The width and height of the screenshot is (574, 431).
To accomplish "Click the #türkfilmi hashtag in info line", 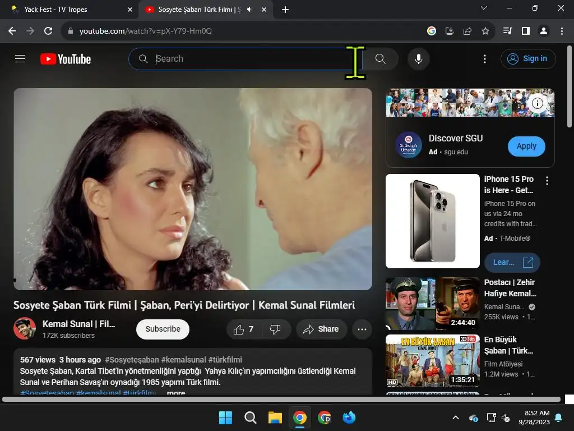I will [x=225, y=360].
